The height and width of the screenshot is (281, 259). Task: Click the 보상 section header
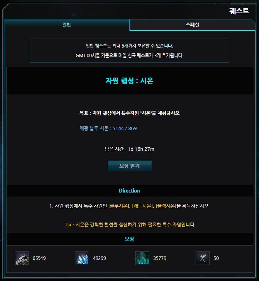point(129,239)
